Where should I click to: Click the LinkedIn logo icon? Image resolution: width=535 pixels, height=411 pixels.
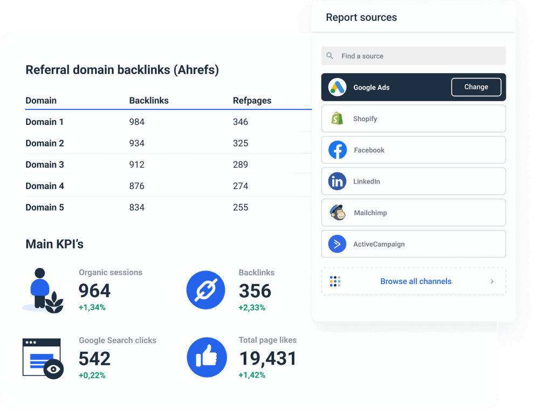(337, 182)
